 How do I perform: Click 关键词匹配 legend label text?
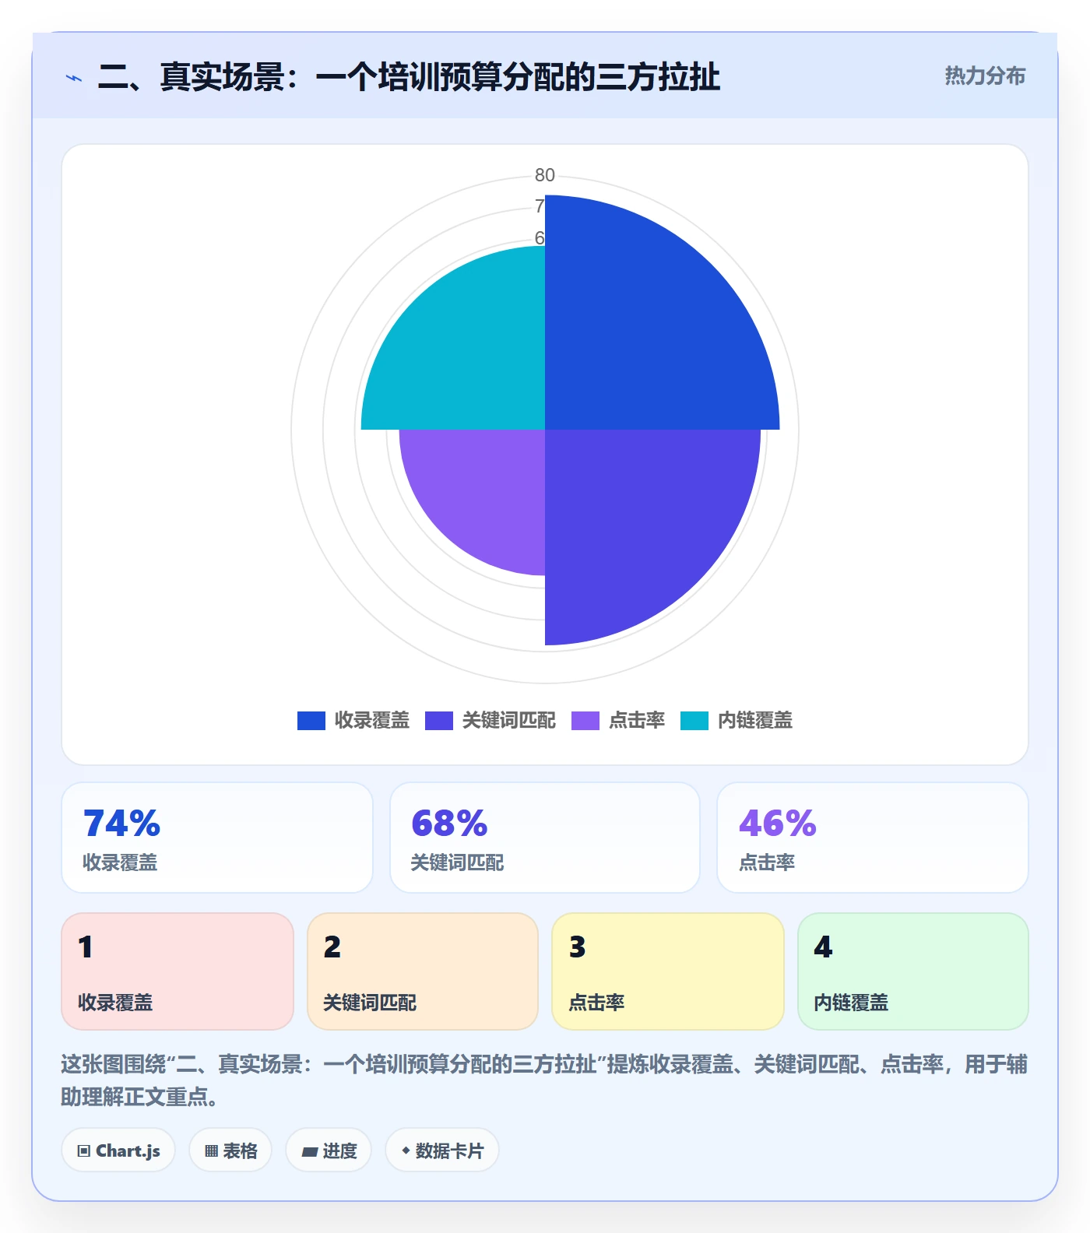click(509, 721)
